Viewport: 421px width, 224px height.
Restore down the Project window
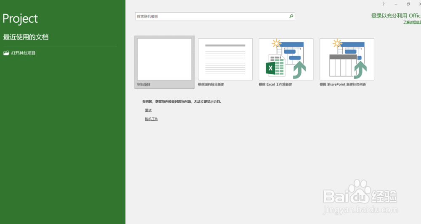(x=408, y=4)
